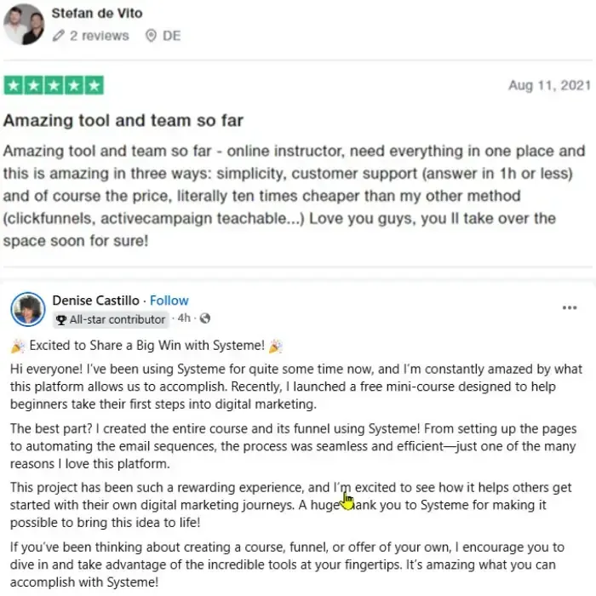
Task: Follow Denise Castillo
Action: coord(169,301)
